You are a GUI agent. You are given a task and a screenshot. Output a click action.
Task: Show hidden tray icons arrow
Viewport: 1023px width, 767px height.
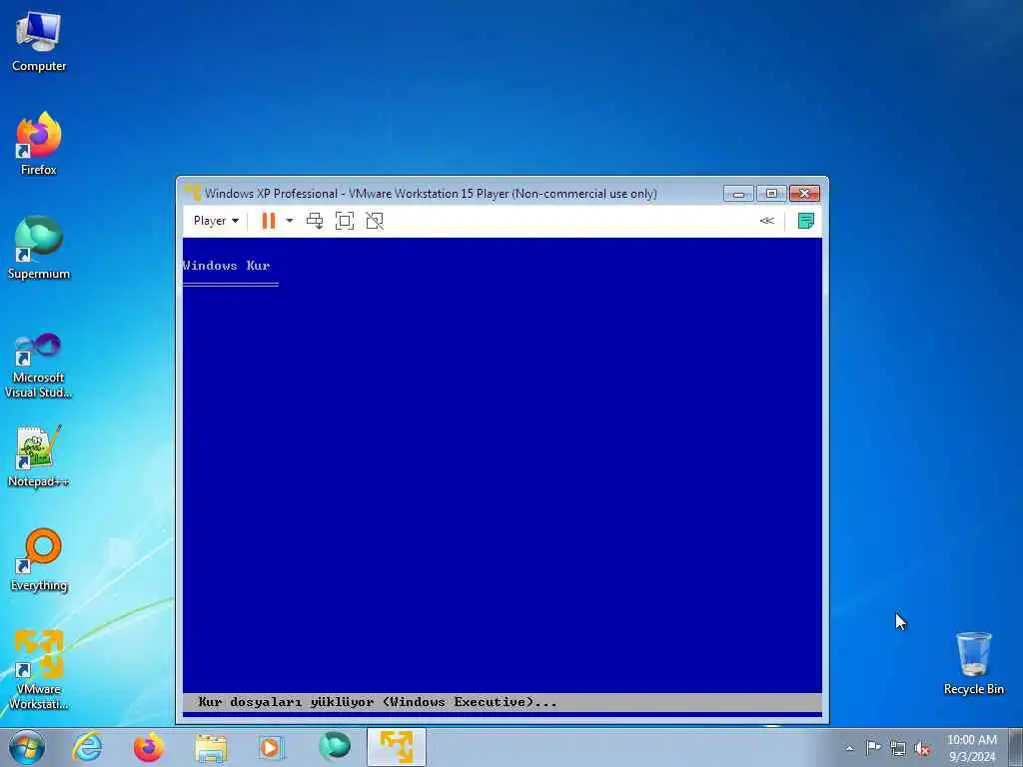pos(849,748)
